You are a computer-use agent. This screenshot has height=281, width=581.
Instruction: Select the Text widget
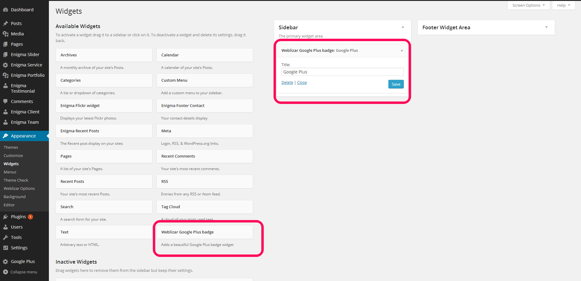point(104,232)
